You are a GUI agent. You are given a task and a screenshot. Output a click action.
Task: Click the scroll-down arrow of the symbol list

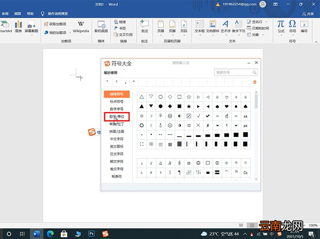coord(256,179)
